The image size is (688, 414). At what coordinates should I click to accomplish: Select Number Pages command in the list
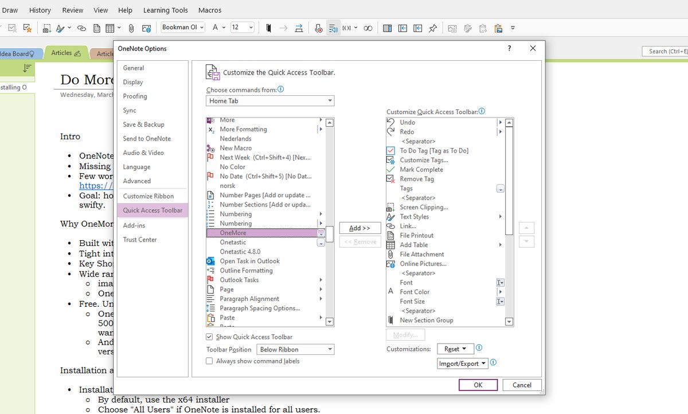coord(265,195)
